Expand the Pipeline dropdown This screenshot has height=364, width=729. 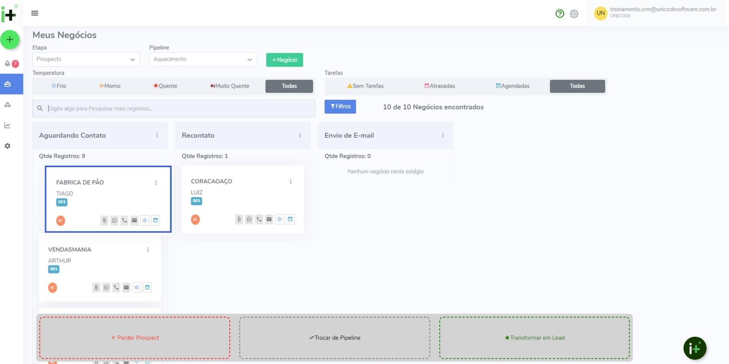tap(203, 60)
